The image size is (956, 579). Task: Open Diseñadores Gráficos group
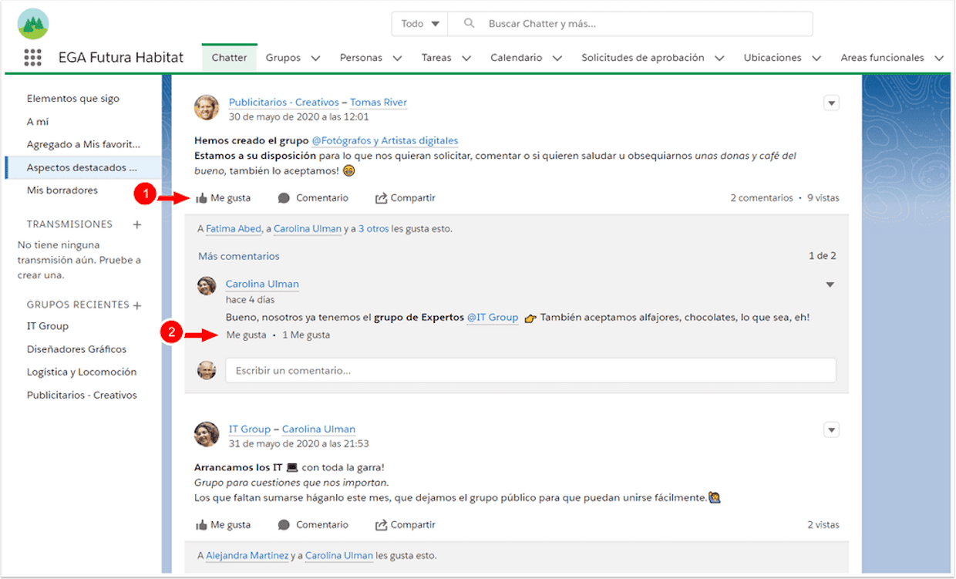click(x=76, y=349)
